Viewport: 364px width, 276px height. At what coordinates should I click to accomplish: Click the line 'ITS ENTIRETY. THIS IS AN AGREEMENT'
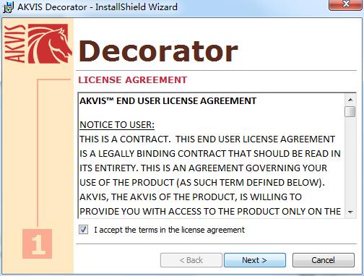click(x=203, y=168)
